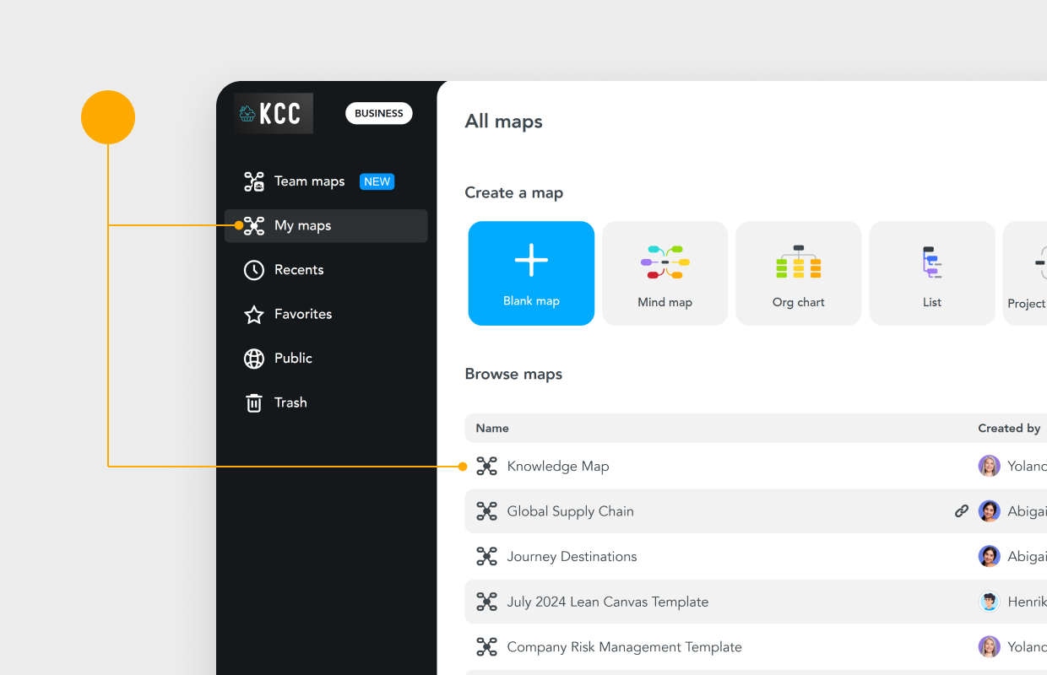Choose the Project template card
Image resolution: width=1047 pixels, height=675 pixels.
[x=1025, y=273]
